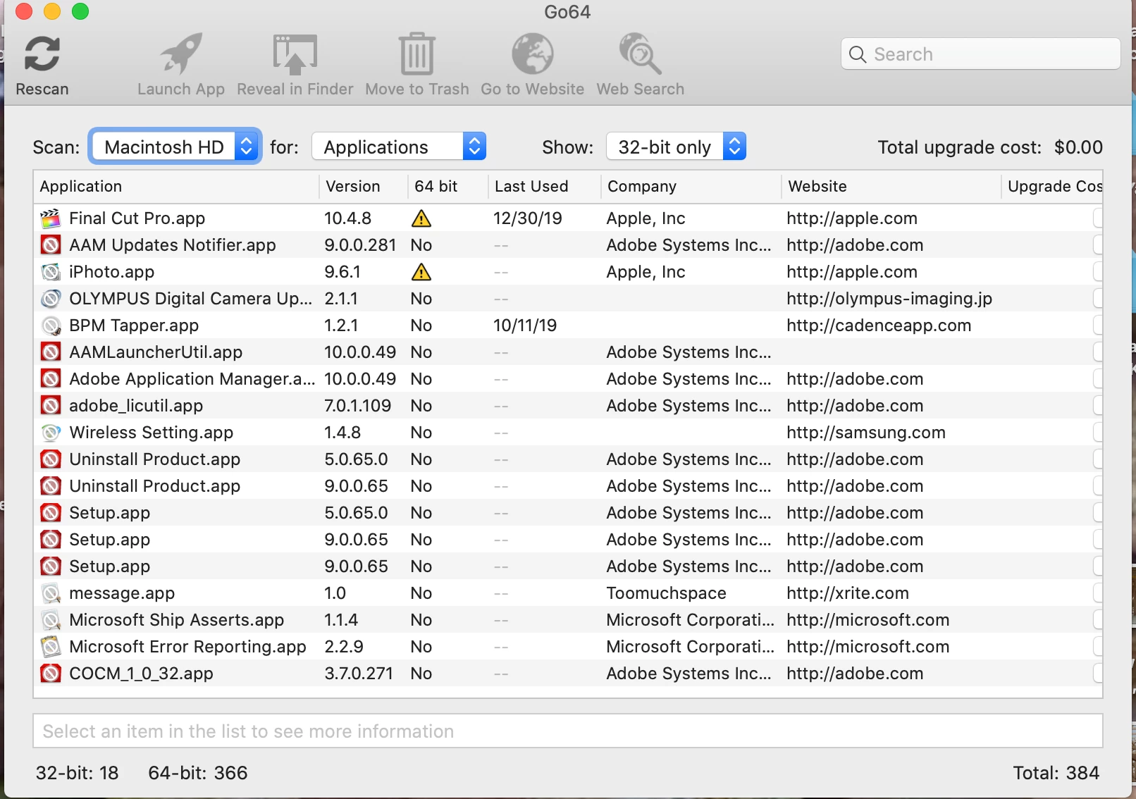The image size is (1136, 799).
Task: Click the yellow minimize window button
Action: pyautogui.click(x=52, y=11)
